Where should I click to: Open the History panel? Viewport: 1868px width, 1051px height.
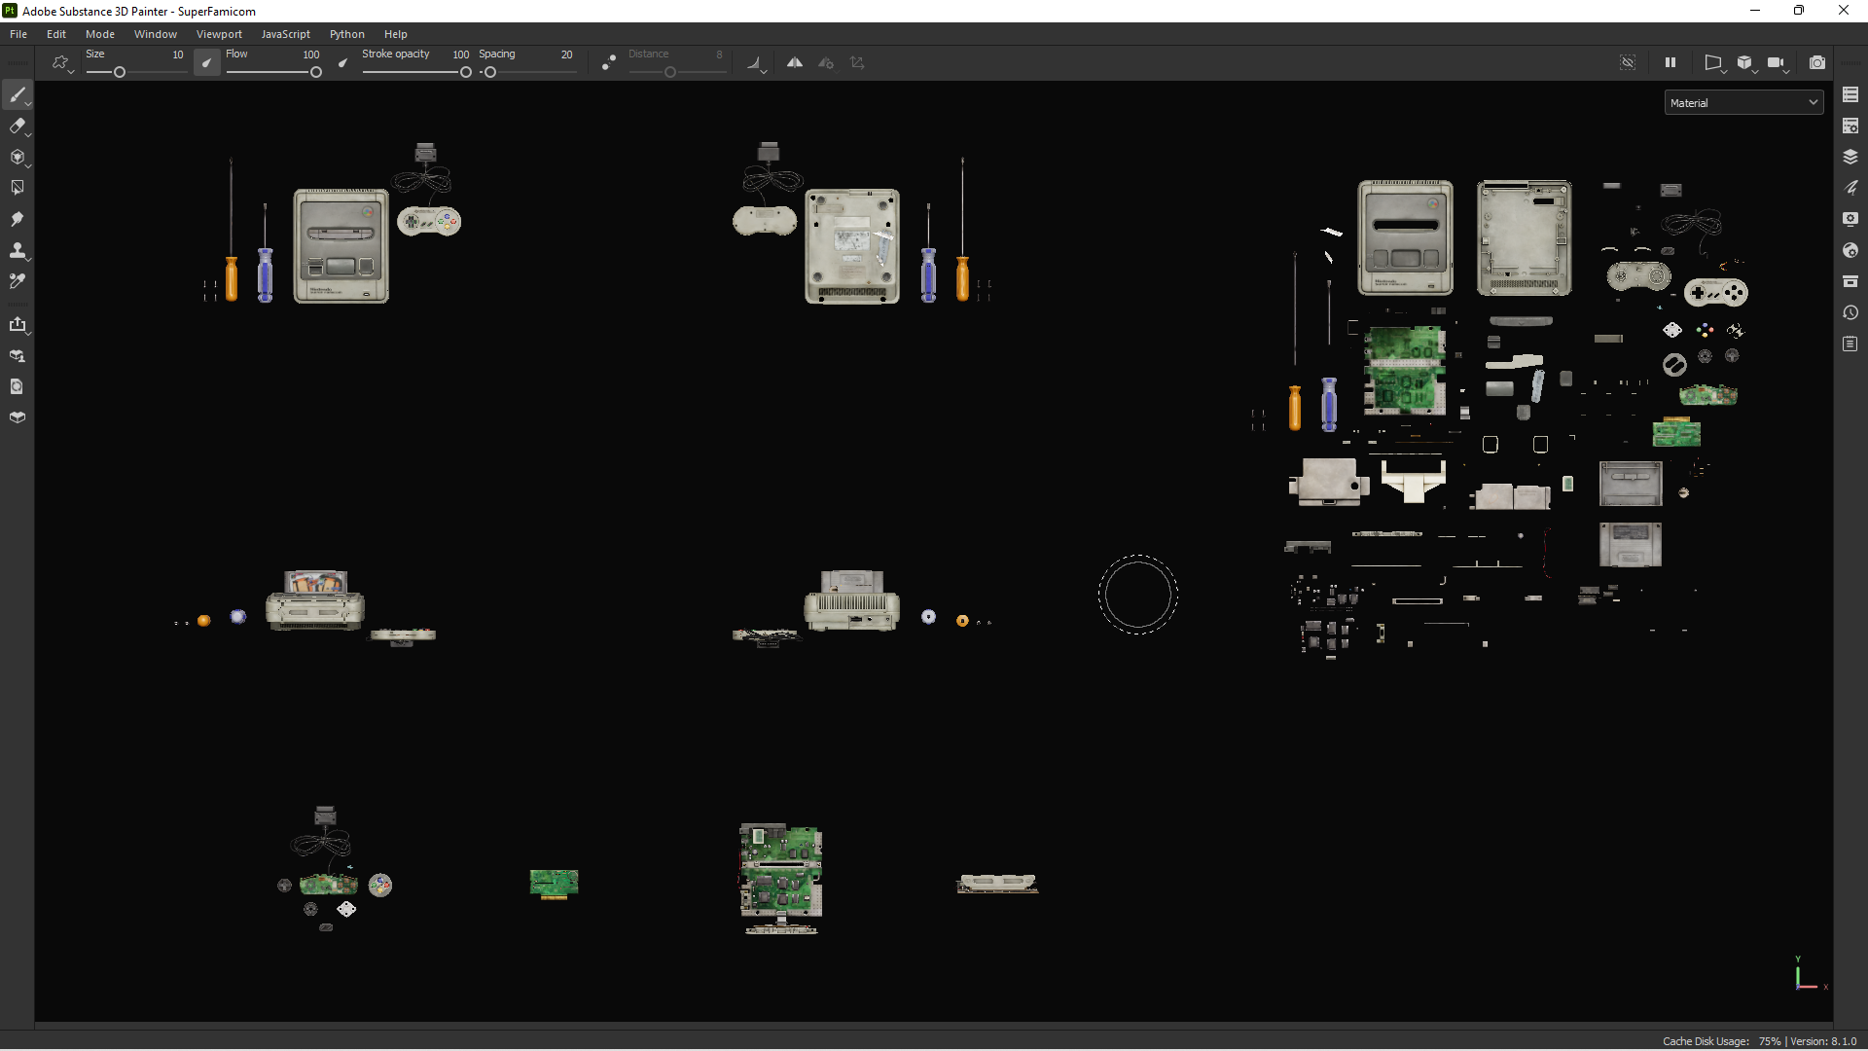1851,312
